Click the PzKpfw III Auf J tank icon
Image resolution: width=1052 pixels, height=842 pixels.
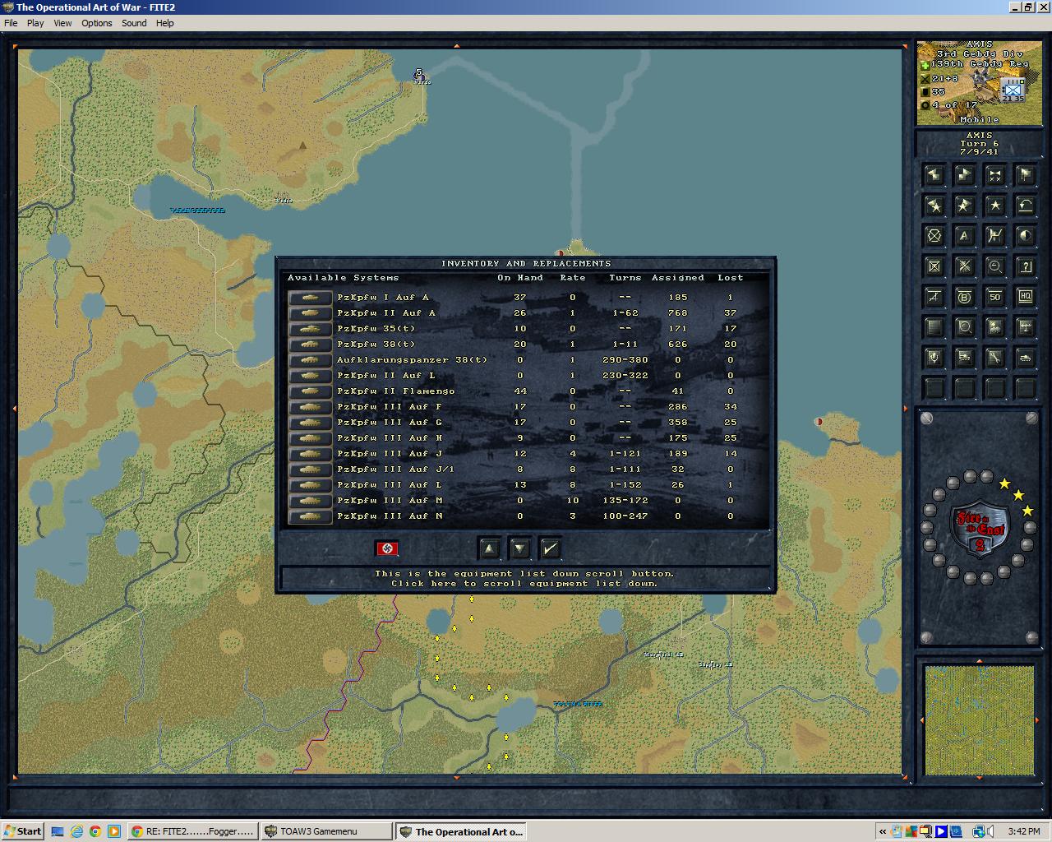(x=310, y=454)
